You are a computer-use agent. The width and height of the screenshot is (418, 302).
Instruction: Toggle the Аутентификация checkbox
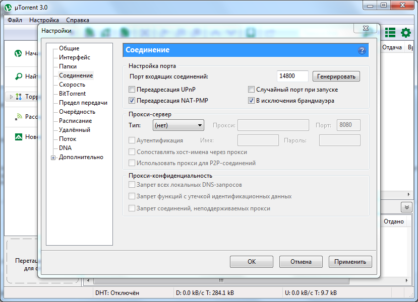click(x=132, y=140)
